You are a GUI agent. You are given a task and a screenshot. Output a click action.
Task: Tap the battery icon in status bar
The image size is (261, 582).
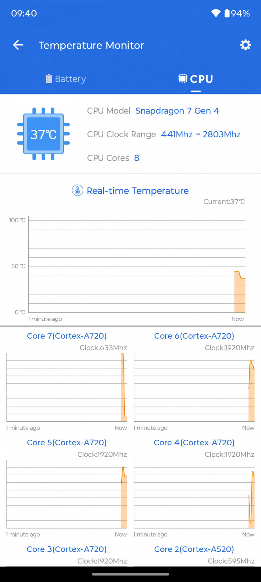[x=227, y=13]
